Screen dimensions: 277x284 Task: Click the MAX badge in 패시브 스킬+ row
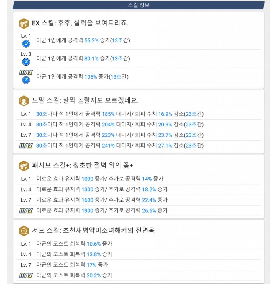[26, 211]
